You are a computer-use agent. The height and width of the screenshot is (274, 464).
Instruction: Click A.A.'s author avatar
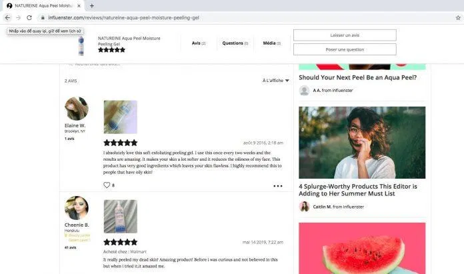(304, 90)
